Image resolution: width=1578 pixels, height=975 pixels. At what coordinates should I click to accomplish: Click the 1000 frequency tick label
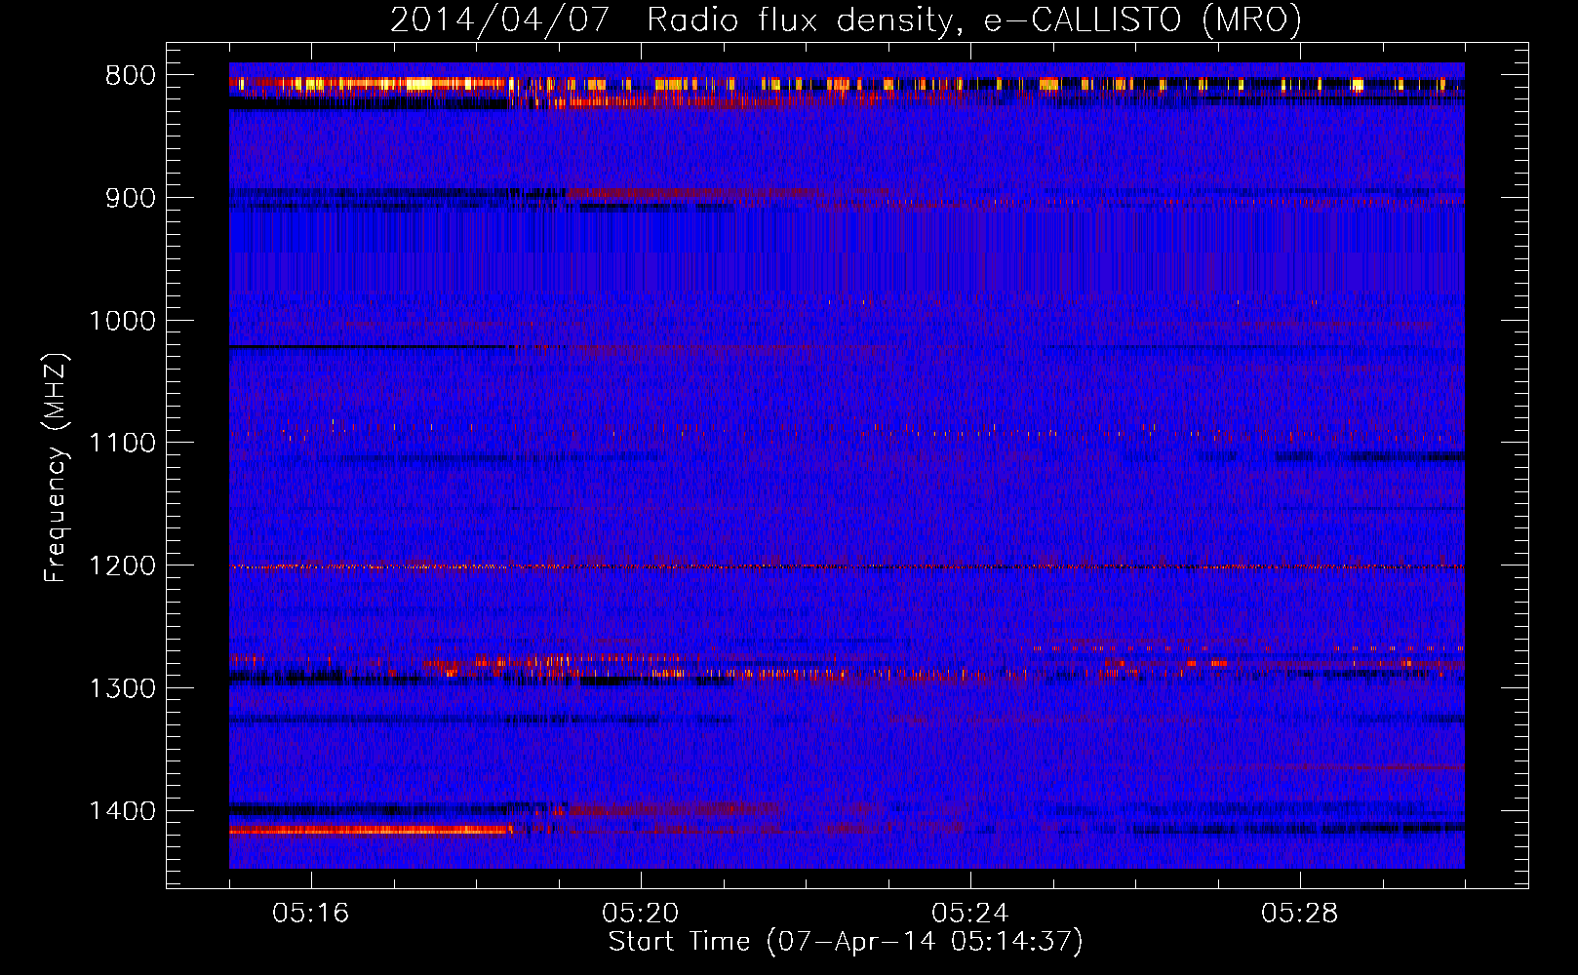pos(122,321)
